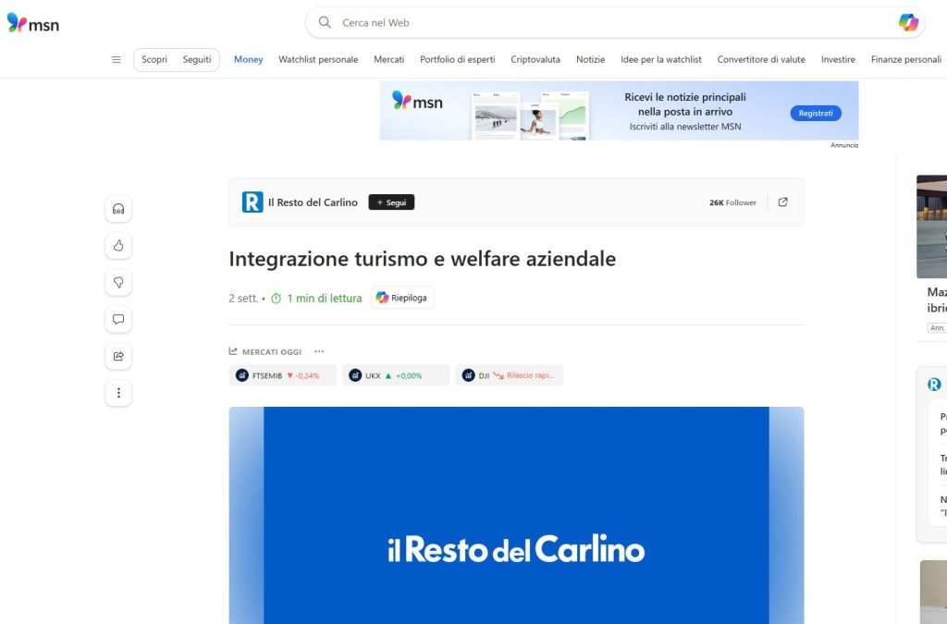Click Registrati in newsletter banner
This screenshot has height=624, width=947.
tap(816, 113)
